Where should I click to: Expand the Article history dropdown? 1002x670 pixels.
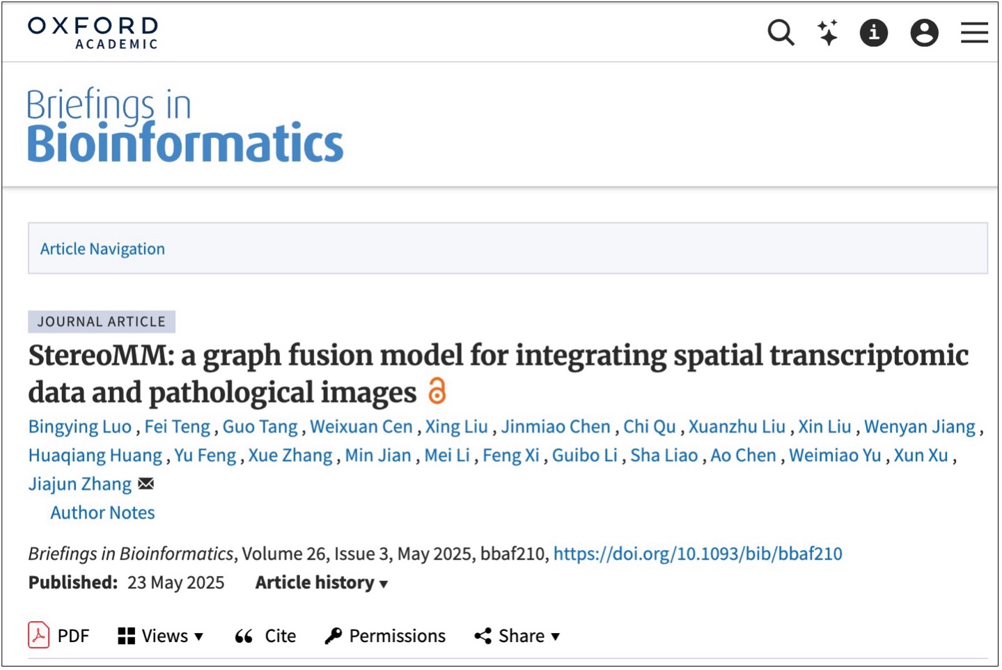point(321,582)
